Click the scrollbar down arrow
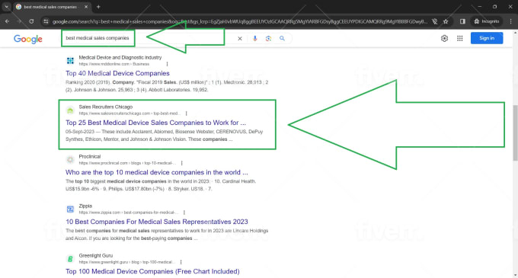518x278 pixels. coord(516,275)
